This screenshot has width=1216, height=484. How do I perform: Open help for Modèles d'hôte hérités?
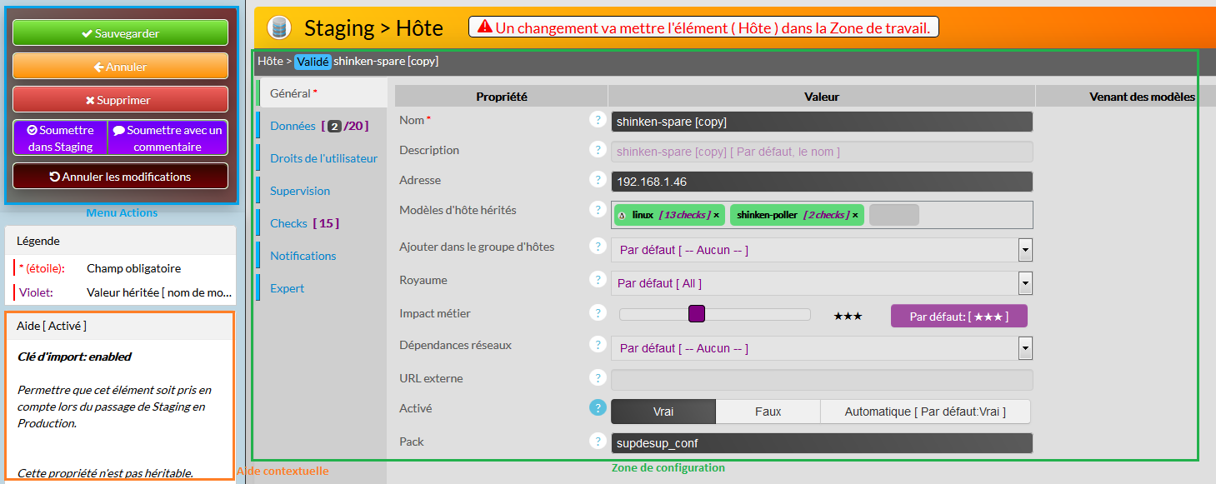pyautogui.click(x=597, y=210)
